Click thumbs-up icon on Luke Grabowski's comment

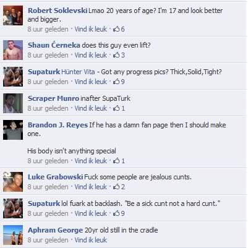click(x=116, y=187)
